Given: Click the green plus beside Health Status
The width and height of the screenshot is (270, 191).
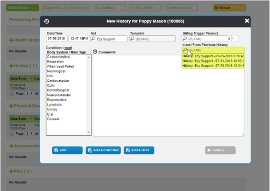Looking at the screenshot, I should (11, 40).
